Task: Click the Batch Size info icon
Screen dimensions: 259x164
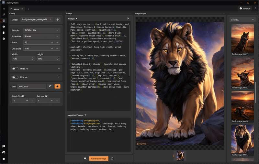Action: click(x=23, y=96)
